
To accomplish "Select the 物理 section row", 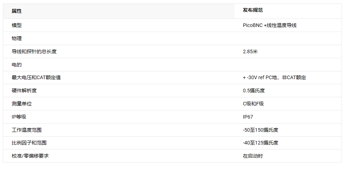I will [172, 38].
